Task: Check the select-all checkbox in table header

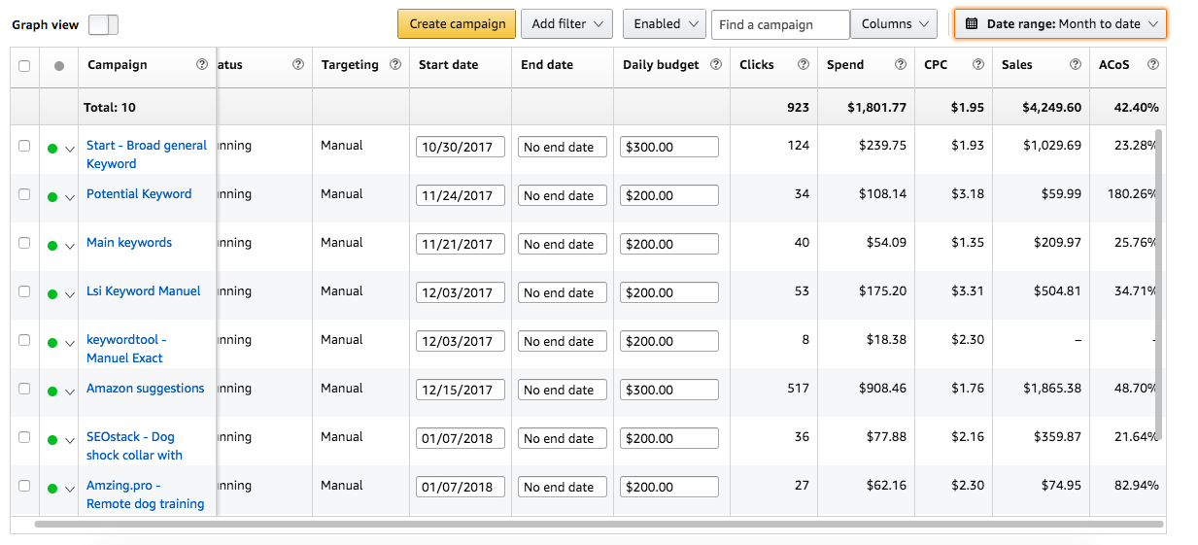Action: [x=24, y=66]
